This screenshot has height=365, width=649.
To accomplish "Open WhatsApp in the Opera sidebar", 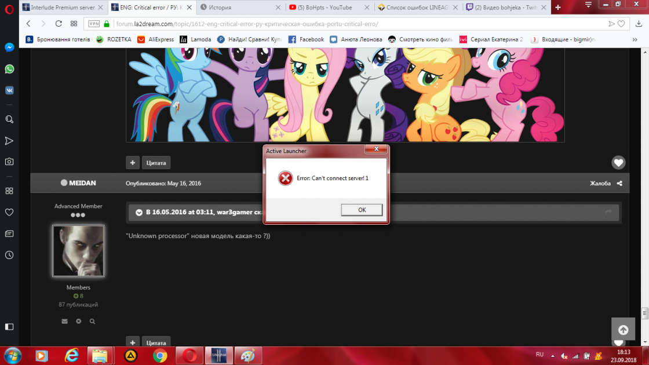I will (9, 69).
